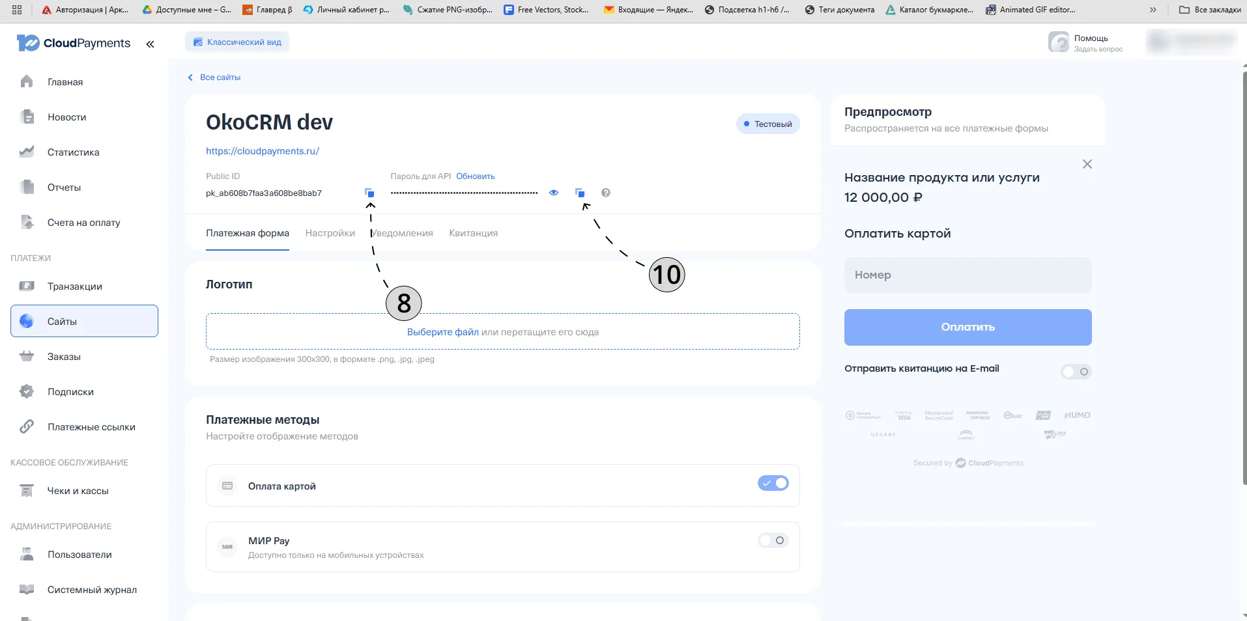Screen dimensions: 1247x621
Task: Open the Статистика chart icon in sidebar
Action: coord(27,152)
